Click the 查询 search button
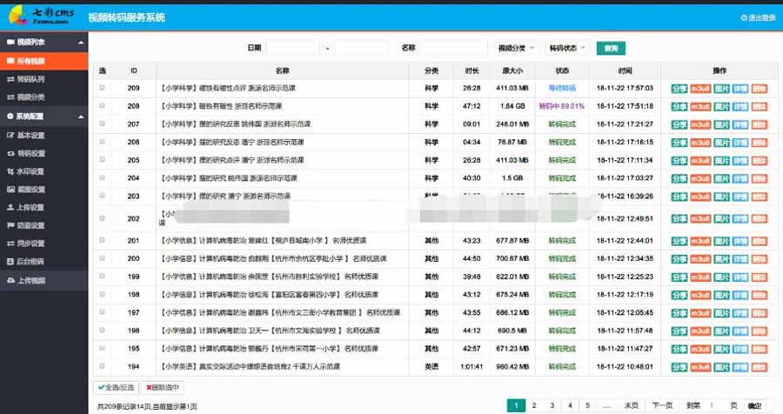Viewport: 783px width, 414px height. 611,48
